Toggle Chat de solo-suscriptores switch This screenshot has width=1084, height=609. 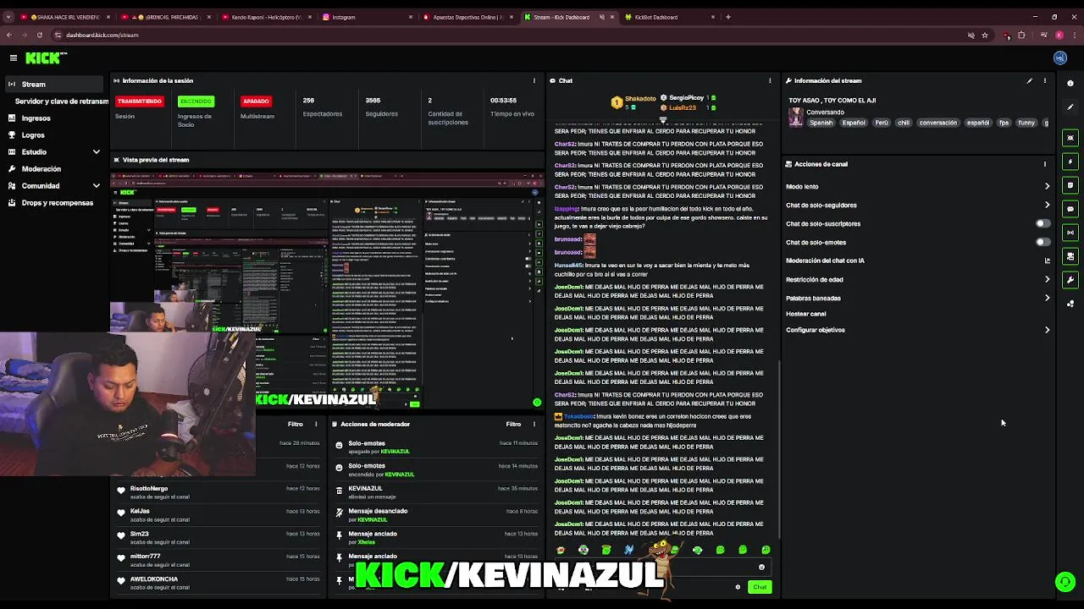pos(1043,223)
